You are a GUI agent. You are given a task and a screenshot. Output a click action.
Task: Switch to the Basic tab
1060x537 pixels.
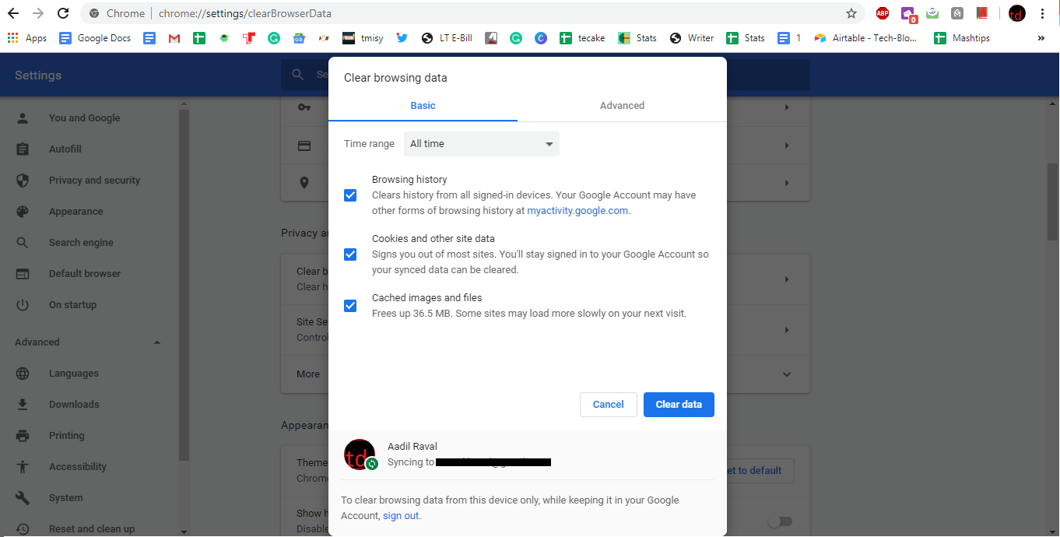423,106
